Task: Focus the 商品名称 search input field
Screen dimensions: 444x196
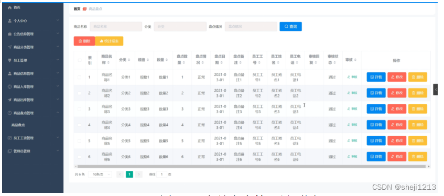Action: [116, 26]
